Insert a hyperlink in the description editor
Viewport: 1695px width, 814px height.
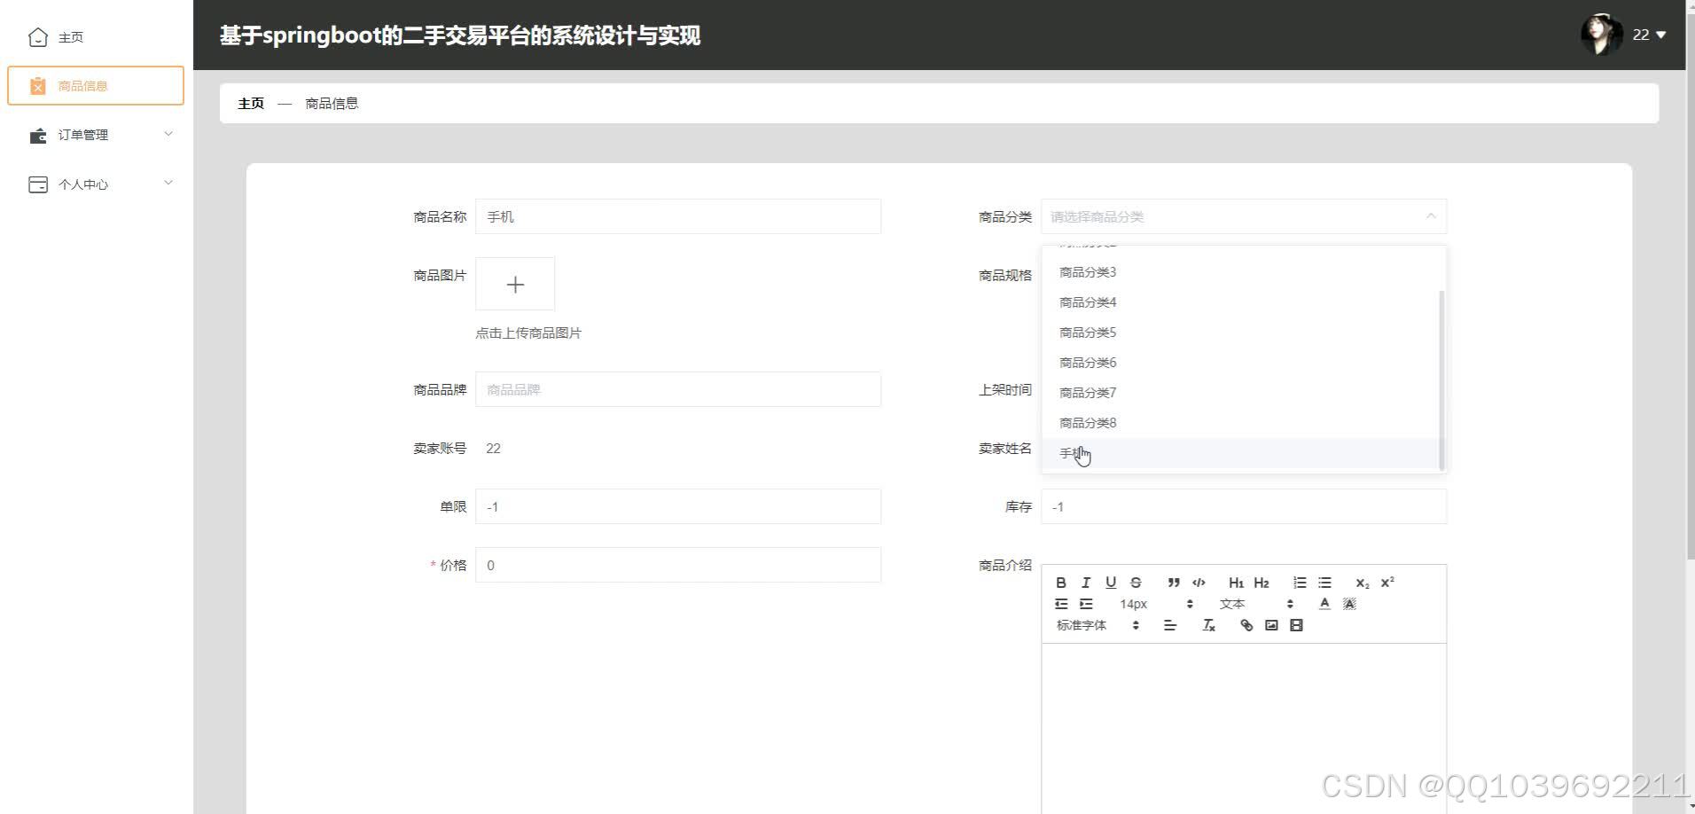click(1246, 625)
